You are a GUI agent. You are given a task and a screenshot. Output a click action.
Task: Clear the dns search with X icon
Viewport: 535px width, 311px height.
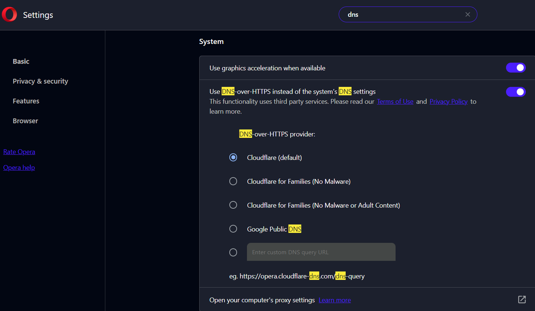tap(468, 15)
